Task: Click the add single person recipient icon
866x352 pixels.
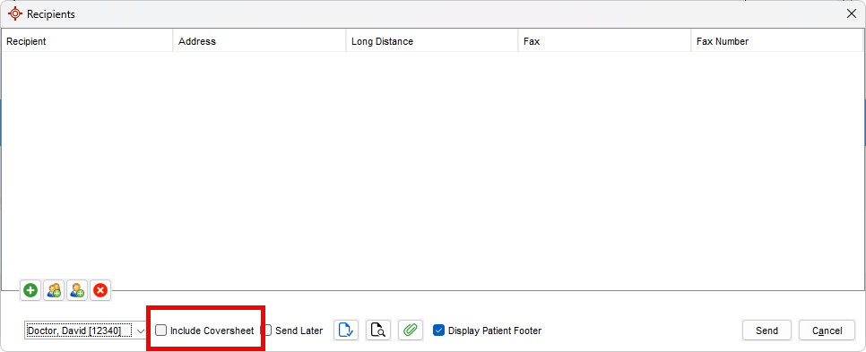Action: tap(77, 290)
